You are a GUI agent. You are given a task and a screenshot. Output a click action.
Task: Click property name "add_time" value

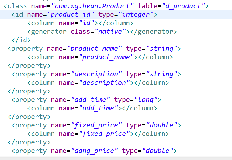90,100
